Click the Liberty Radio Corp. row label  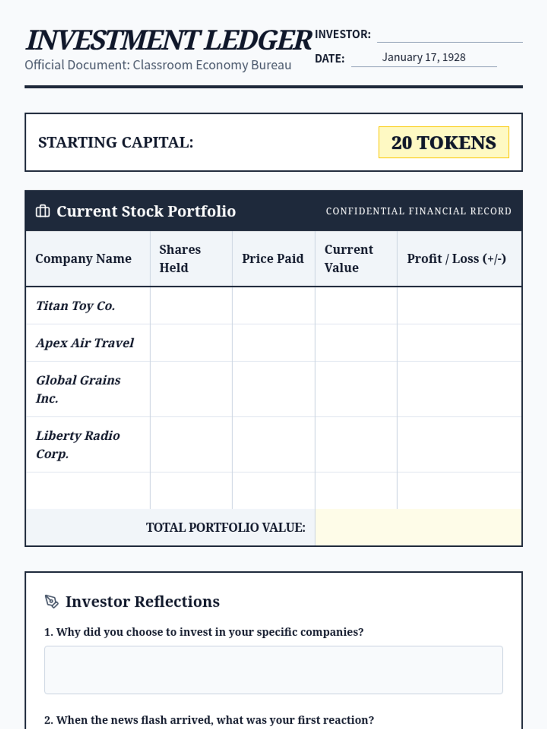click(x=78, y=445)
